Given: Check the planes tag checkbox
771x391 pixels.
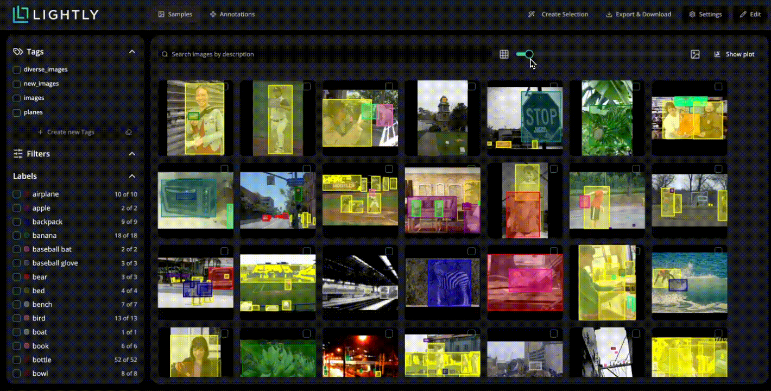Looking at the screenshot, I should pos(16,112).
